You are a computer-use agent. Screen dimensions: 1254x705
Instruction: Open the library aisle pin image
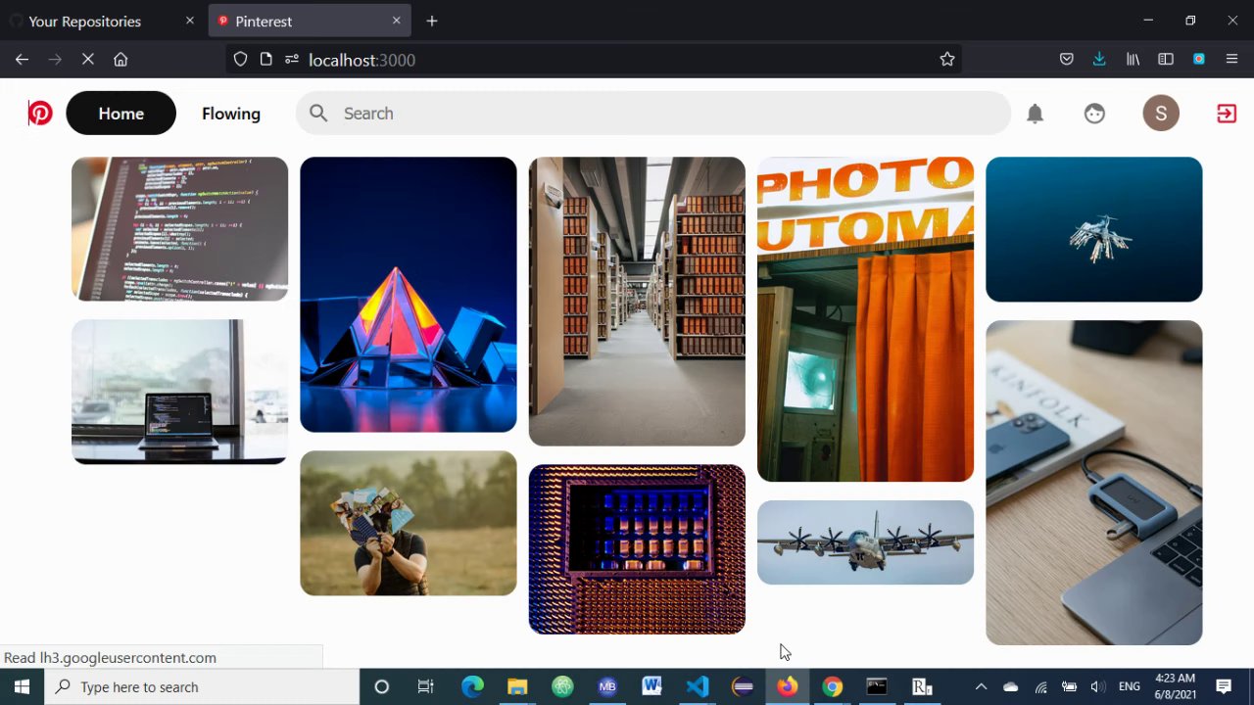[637, 302]
